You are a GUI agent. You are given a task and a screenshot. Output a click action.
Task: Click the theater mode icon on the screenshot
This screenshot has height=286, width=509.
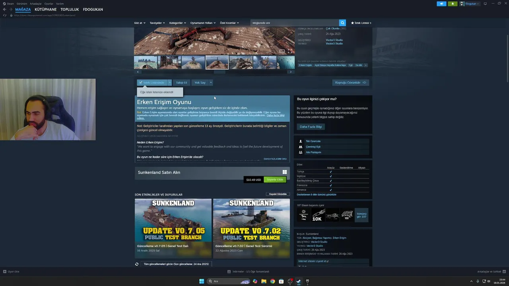(282, 51)
